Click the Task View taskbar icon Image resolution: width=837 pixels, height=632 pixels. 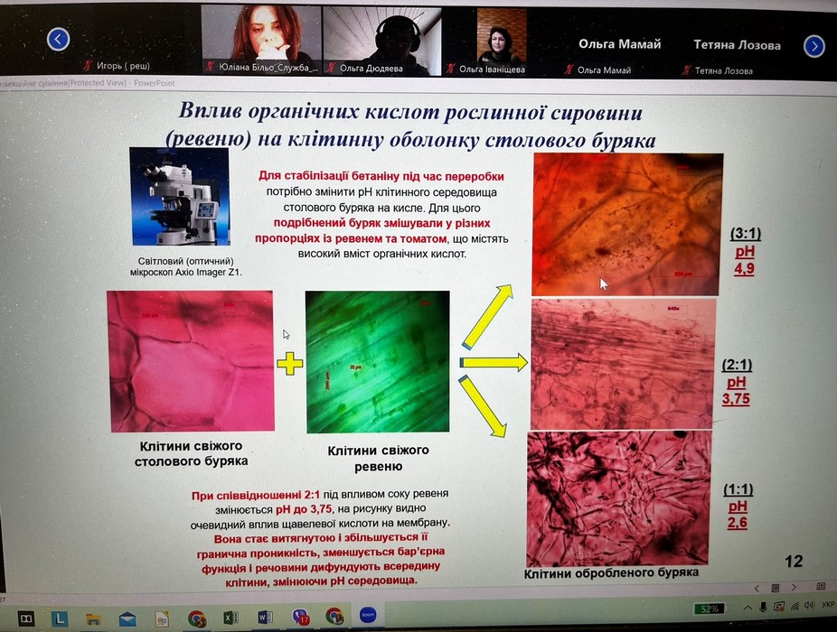(x=26, y=618)
